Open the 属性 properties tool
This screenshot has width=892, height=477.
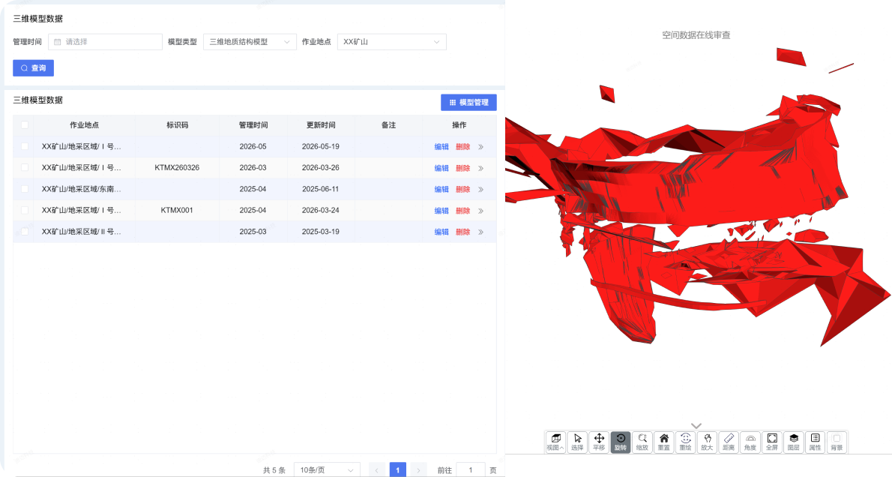click(x=816, y=442)
